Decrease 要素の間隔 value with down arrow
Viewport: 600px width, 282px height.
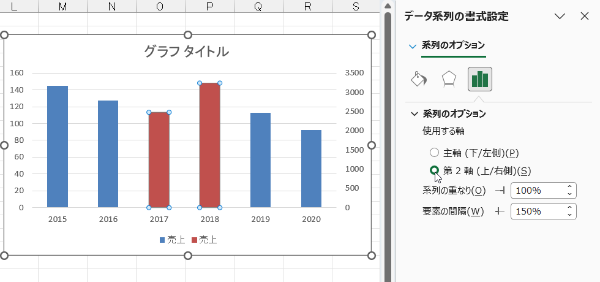point(570,215)
